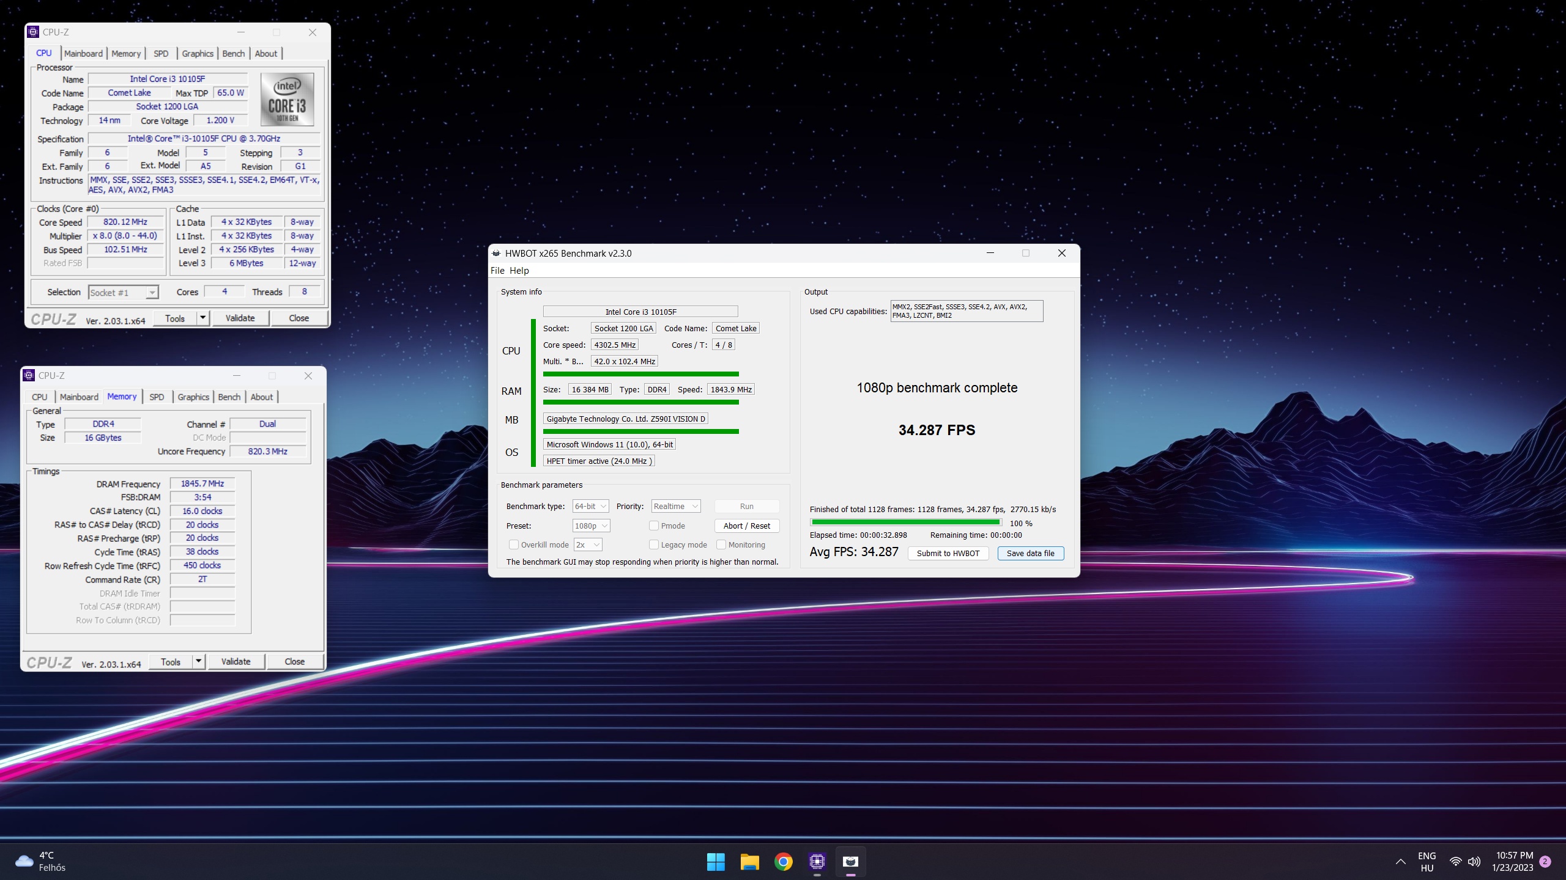Click the HPET timer active field
The height and width of the screenshot is (880, 1566).
click(x=599, y=461)
